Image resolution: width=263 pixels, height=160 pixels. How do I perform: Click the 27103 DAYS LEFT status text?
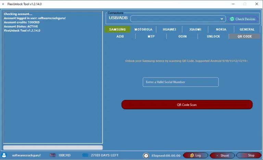pyautogui.click(x=104, y=155)
